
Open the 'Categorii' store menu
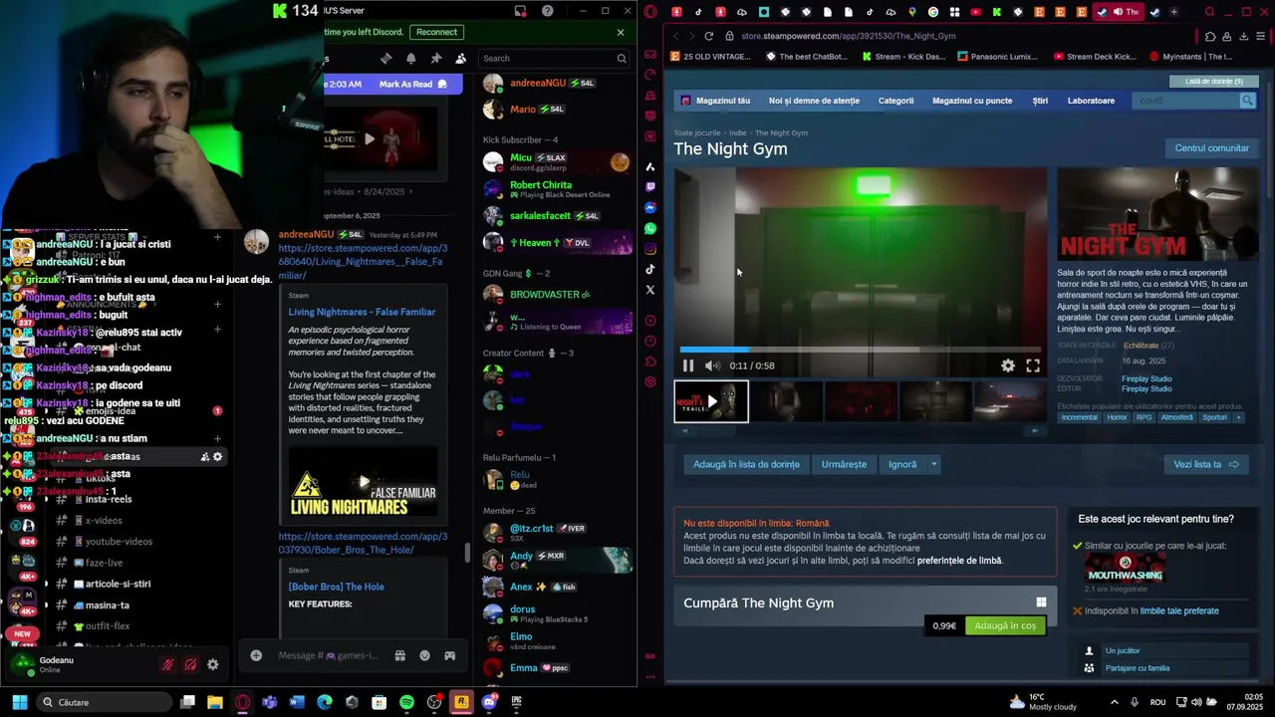pos(895,101)
